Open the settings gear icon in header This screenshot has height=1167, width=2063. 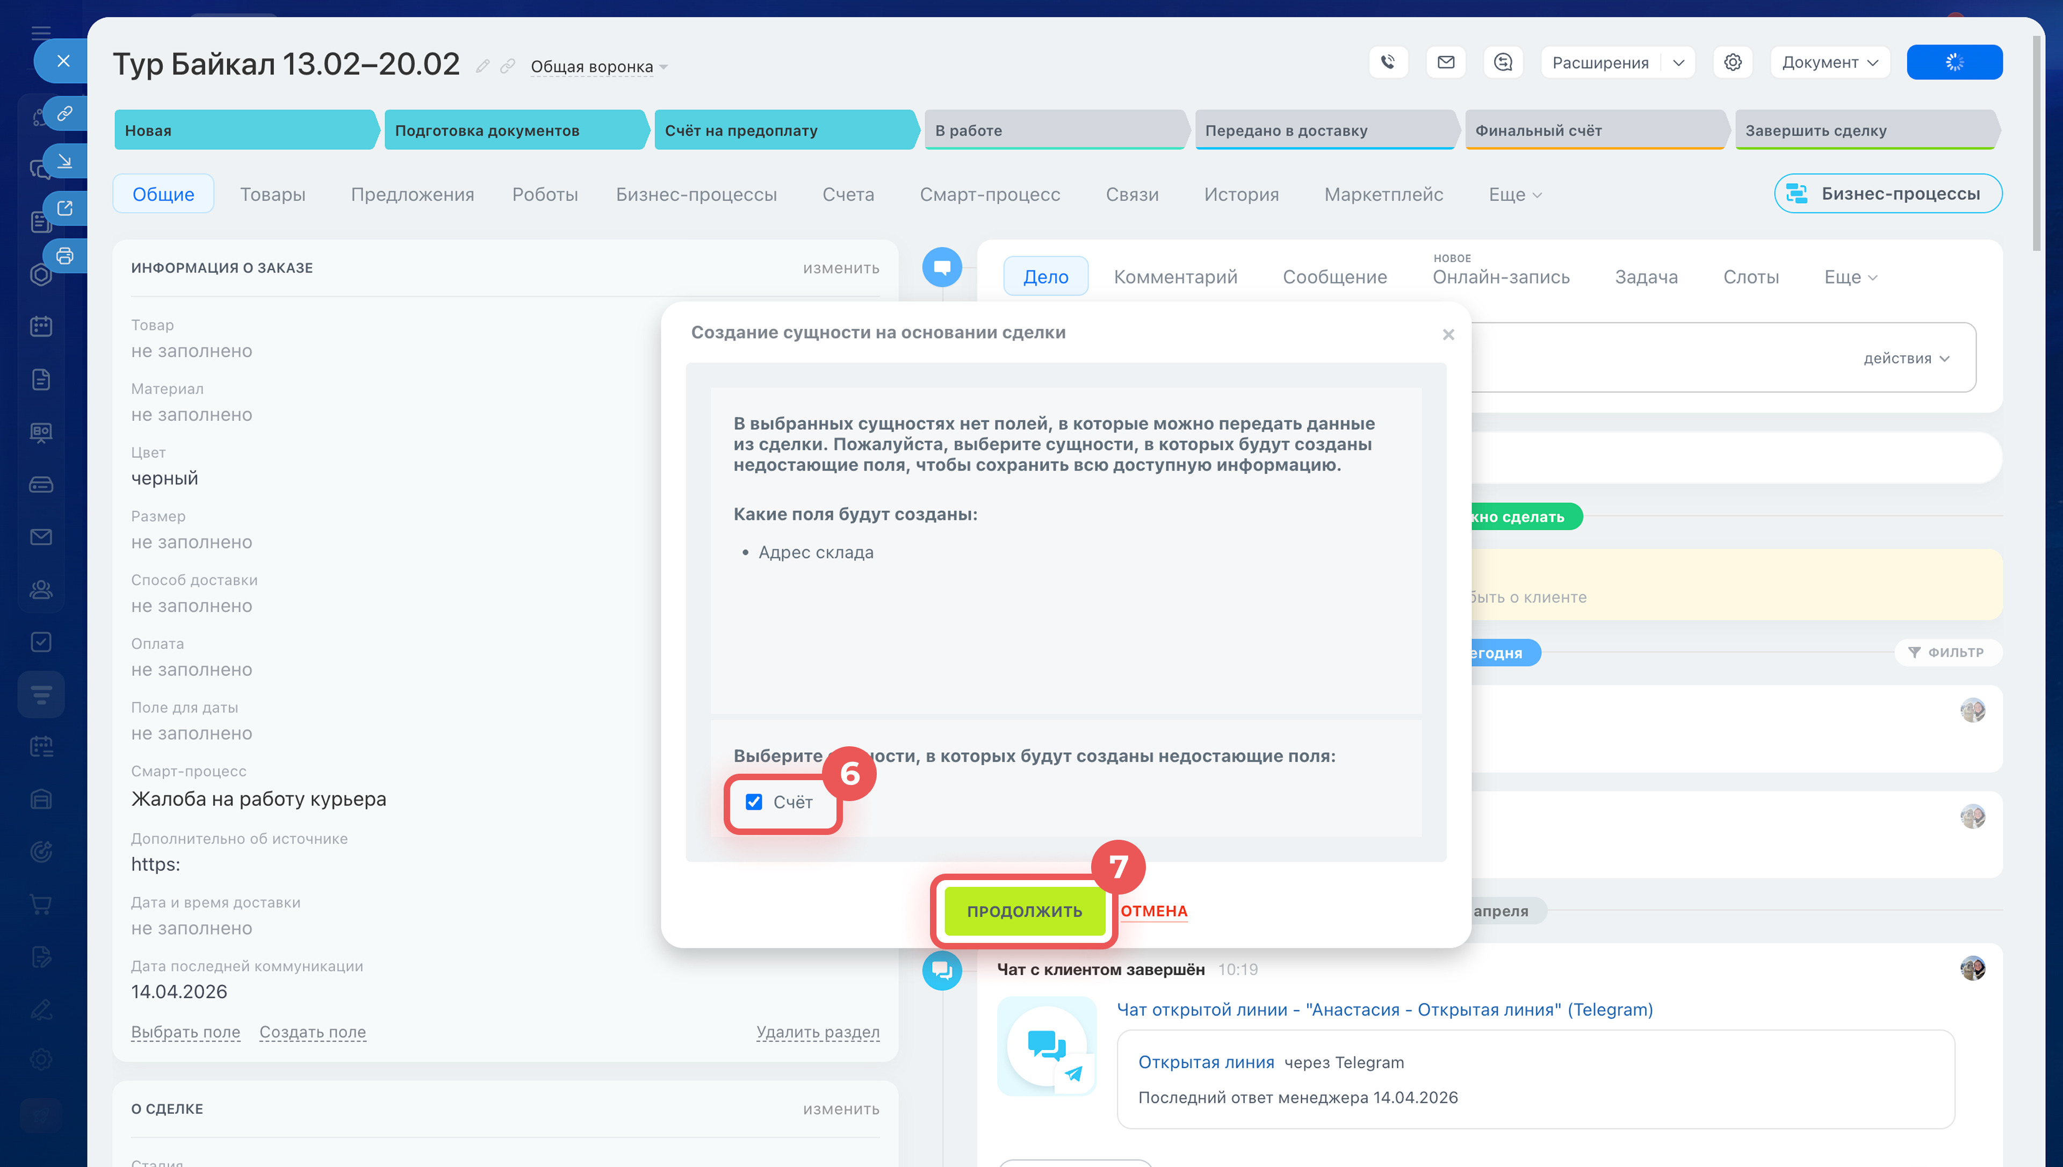pos(1732,62)
